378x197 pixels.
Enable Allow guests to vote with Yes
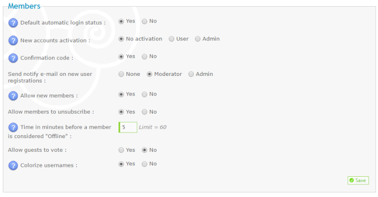coord(121,150)
